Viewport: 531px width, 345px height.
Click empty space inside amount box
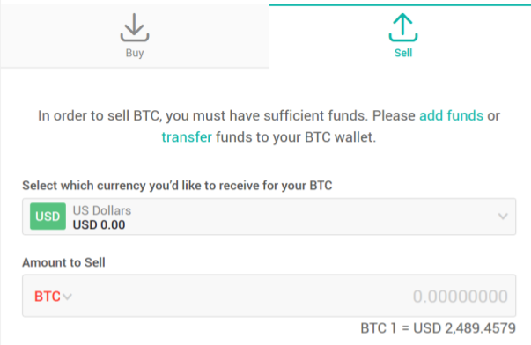[237, 296]
